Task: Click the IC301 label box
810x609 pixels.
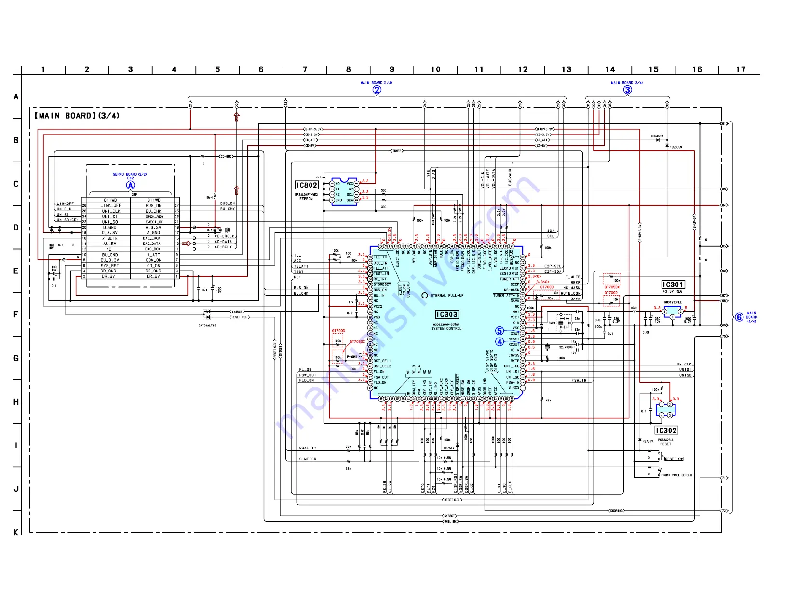Action: pos(673,284)
